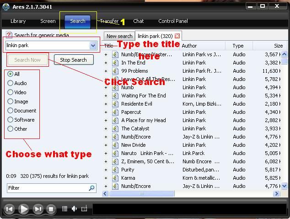
Task: Expand the Papercut result row
Action: [106, 112]
